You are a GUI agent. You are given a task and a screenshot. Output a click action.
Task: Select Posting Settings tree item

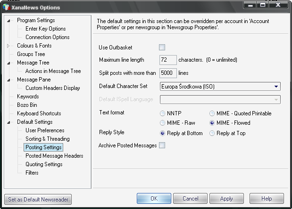coord(43,147)
